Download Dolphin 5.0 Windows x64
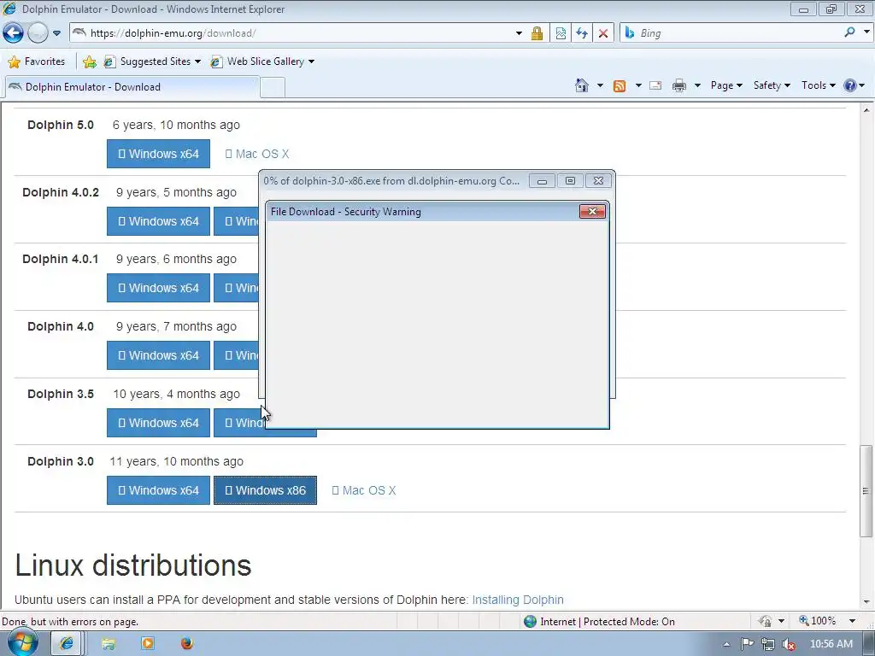The image size is (875, 656). (x=158, y=154)
